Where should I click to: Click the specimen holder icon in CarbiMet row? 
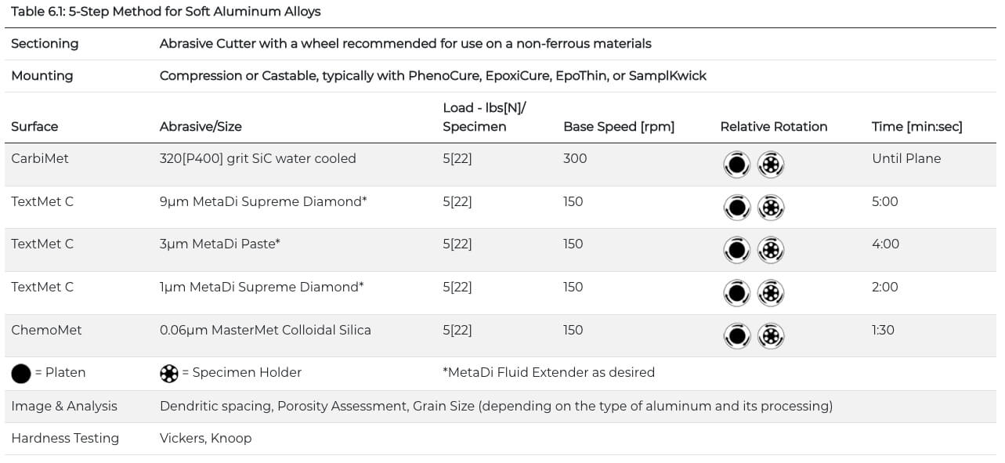click(771, 165)
